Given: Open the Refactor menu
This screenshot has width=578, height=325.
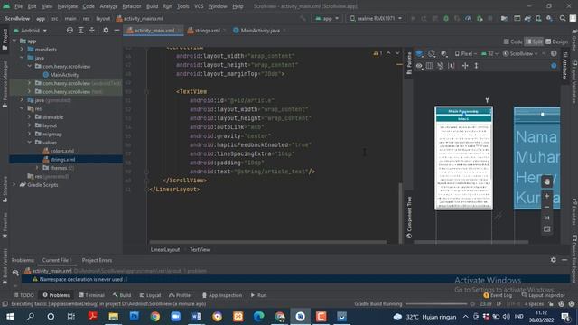Looking at the screenshot, I should click(132, 6).
